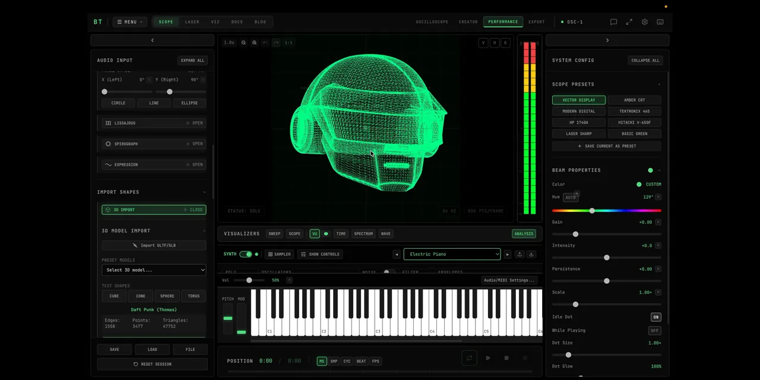The width and height of the screenshot is (760, 380).
Task: Collapse the left panel with the chevron
Action: 152,40
